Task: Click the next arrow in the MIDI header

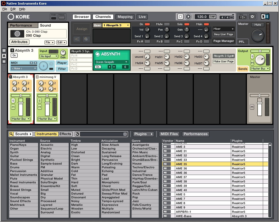Action: 35,63
